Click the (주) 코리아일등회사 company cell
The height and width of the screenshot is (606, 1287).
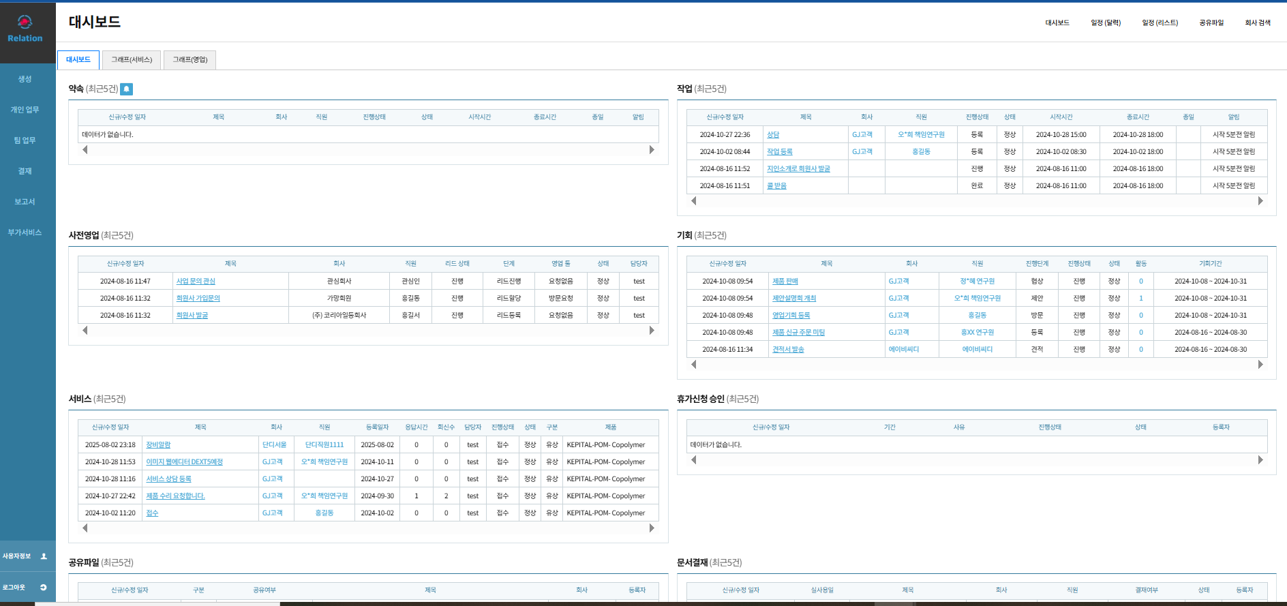pos(339,316)
